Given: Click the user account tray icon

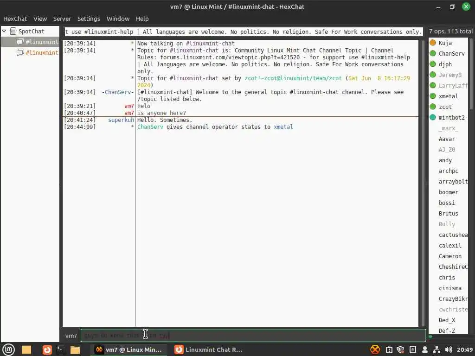Looking at the screenshot, I should [425, 350].
